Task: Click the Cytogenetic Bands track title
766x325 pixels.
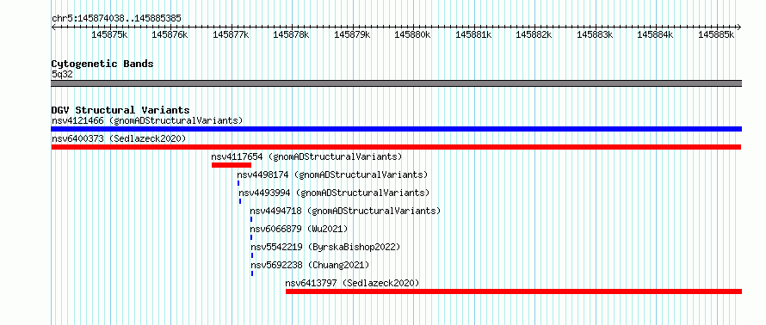Action: click(102, 64)
